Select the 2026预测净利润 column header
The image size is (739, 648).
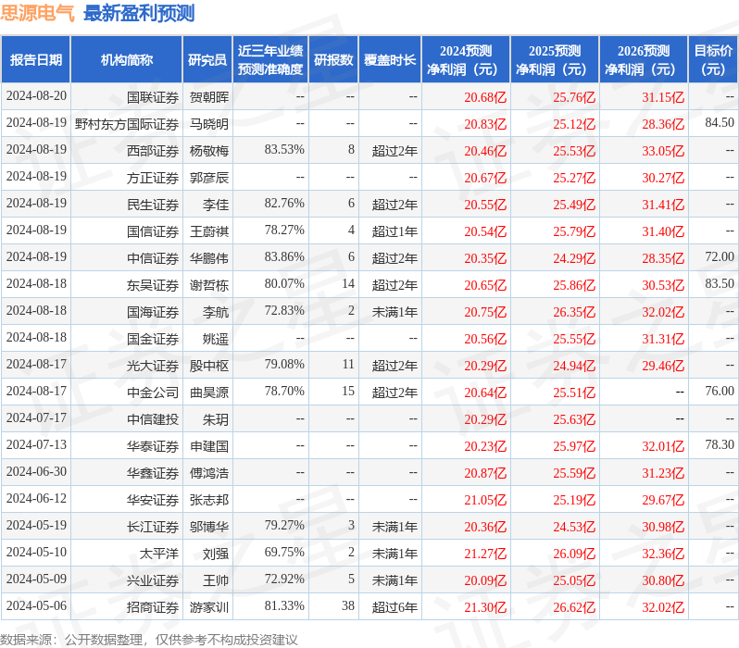point(644,60)
